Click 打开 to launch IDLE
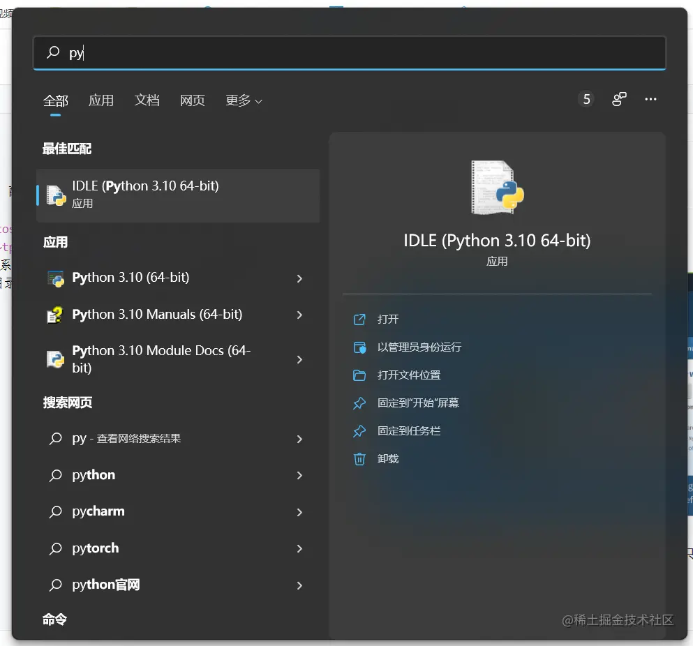This screenshot has width=693, height=646. pyautogui.click(x=388, y=320)
